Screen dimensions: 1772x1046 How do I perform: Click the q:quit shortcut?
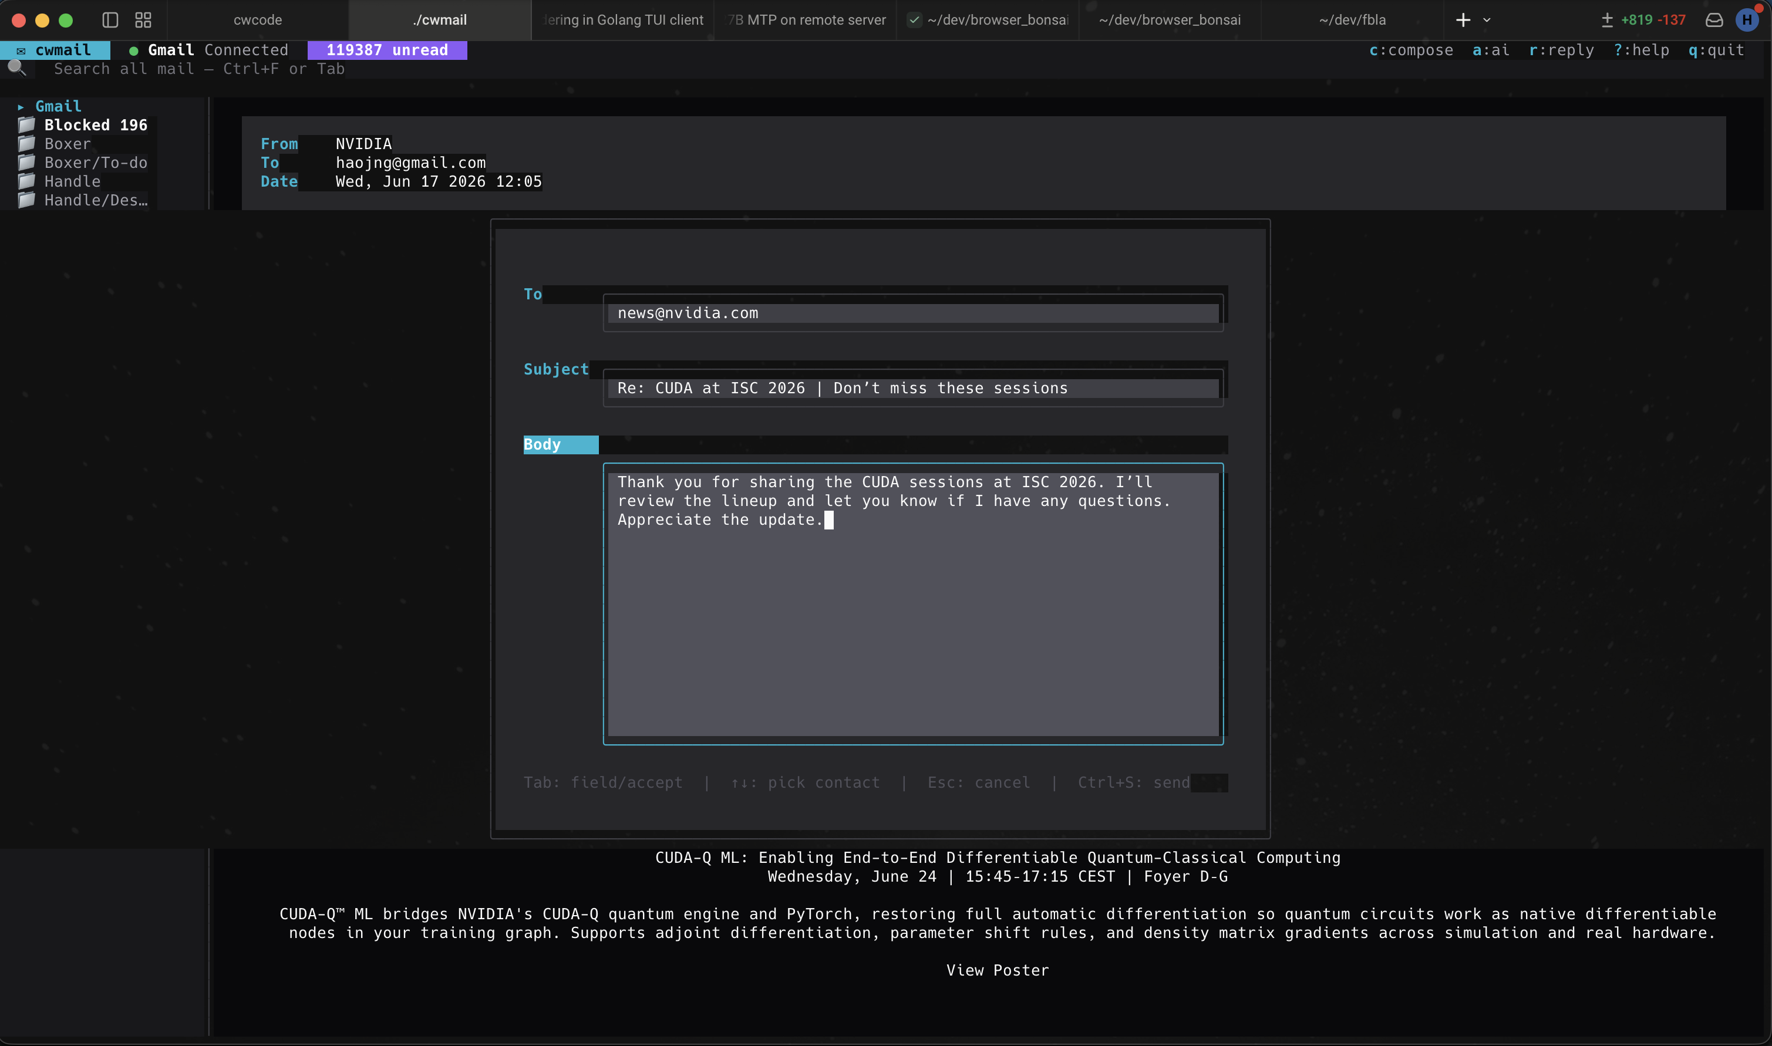click(x=1716, y=50)
